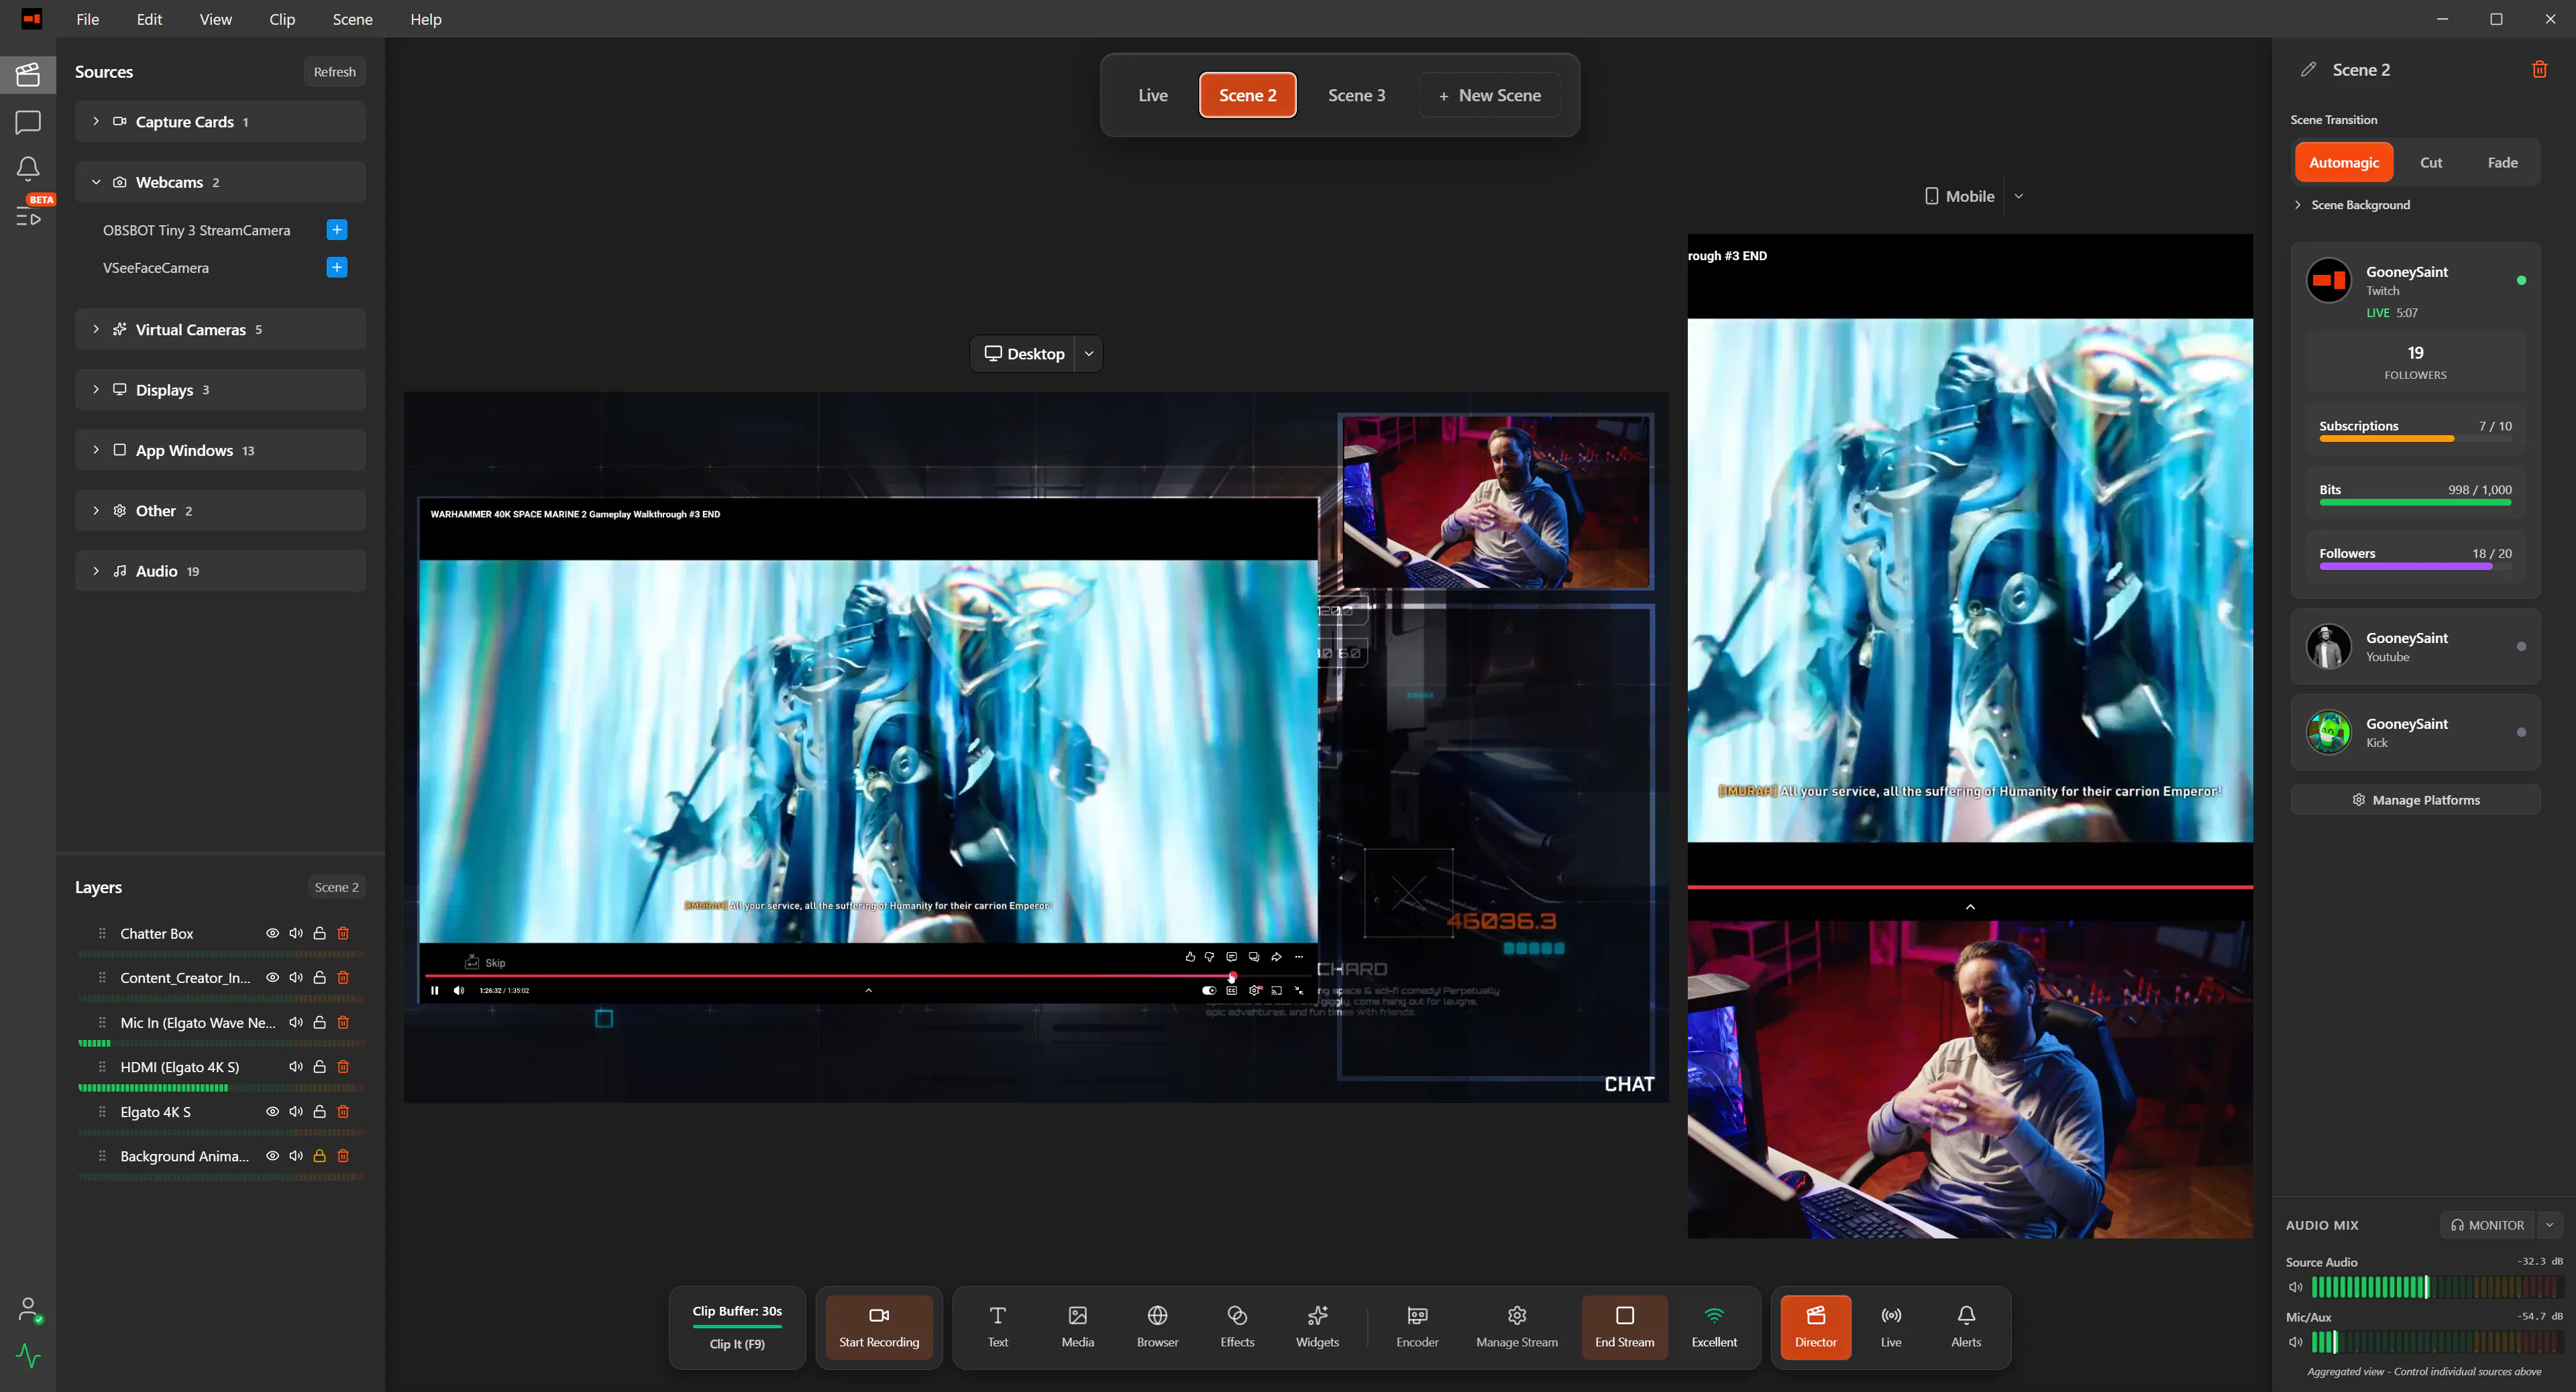Open the Effects tool

[x=1237, y=1327]
